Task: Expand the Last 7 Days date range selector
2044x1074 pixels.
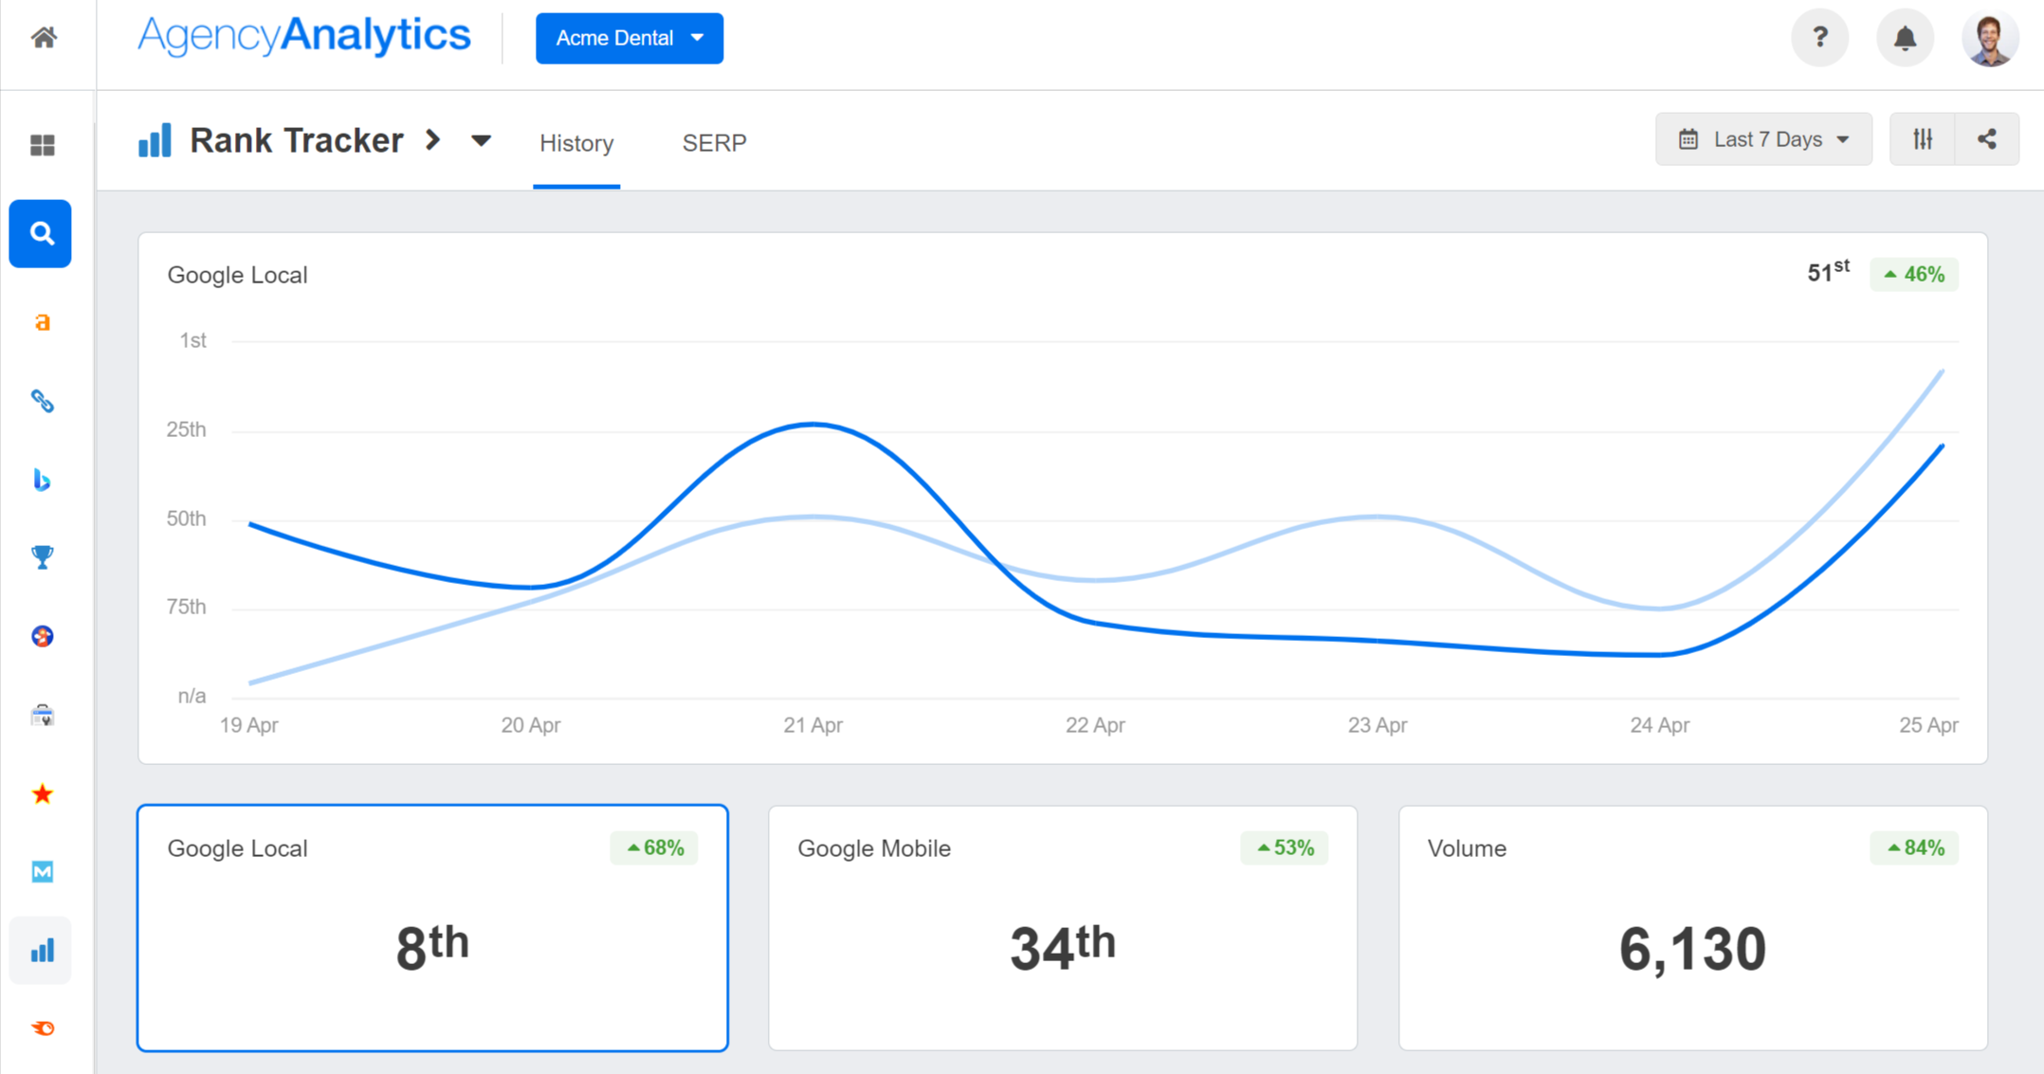Action: [1762, 138]
